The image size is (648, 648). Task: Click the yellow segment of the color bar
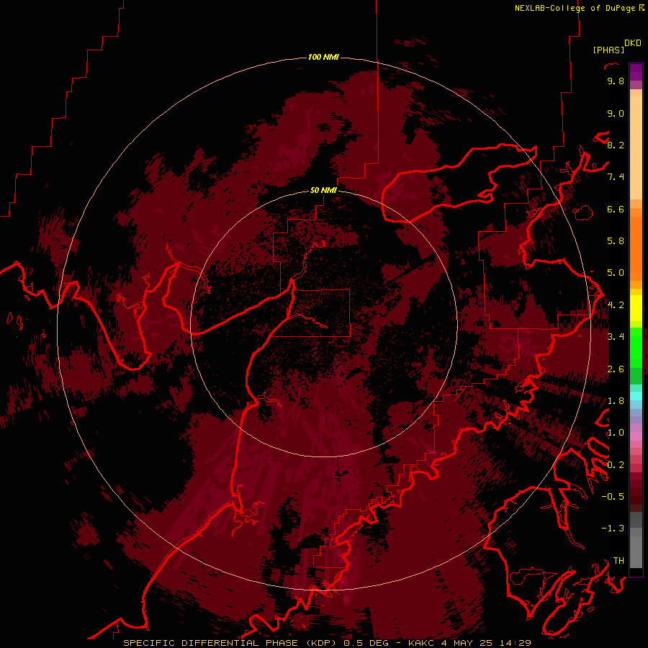click(x=636, y=308)
